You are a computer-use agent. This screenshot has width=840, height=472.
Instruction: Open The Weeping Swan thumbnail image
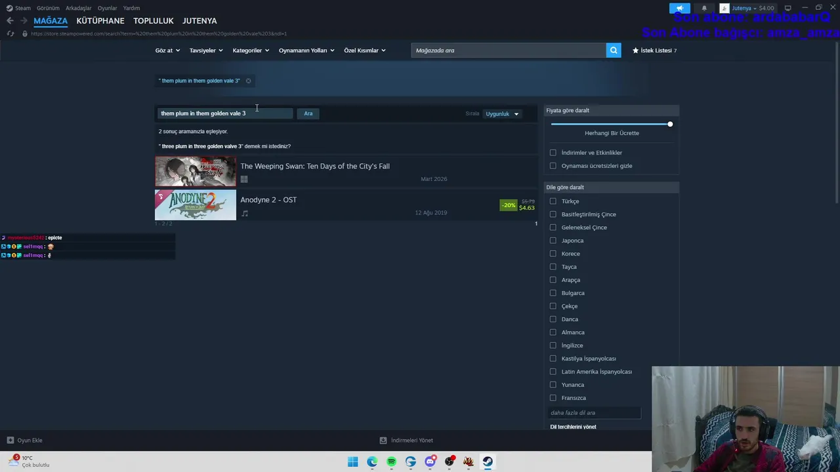(196, 171)
